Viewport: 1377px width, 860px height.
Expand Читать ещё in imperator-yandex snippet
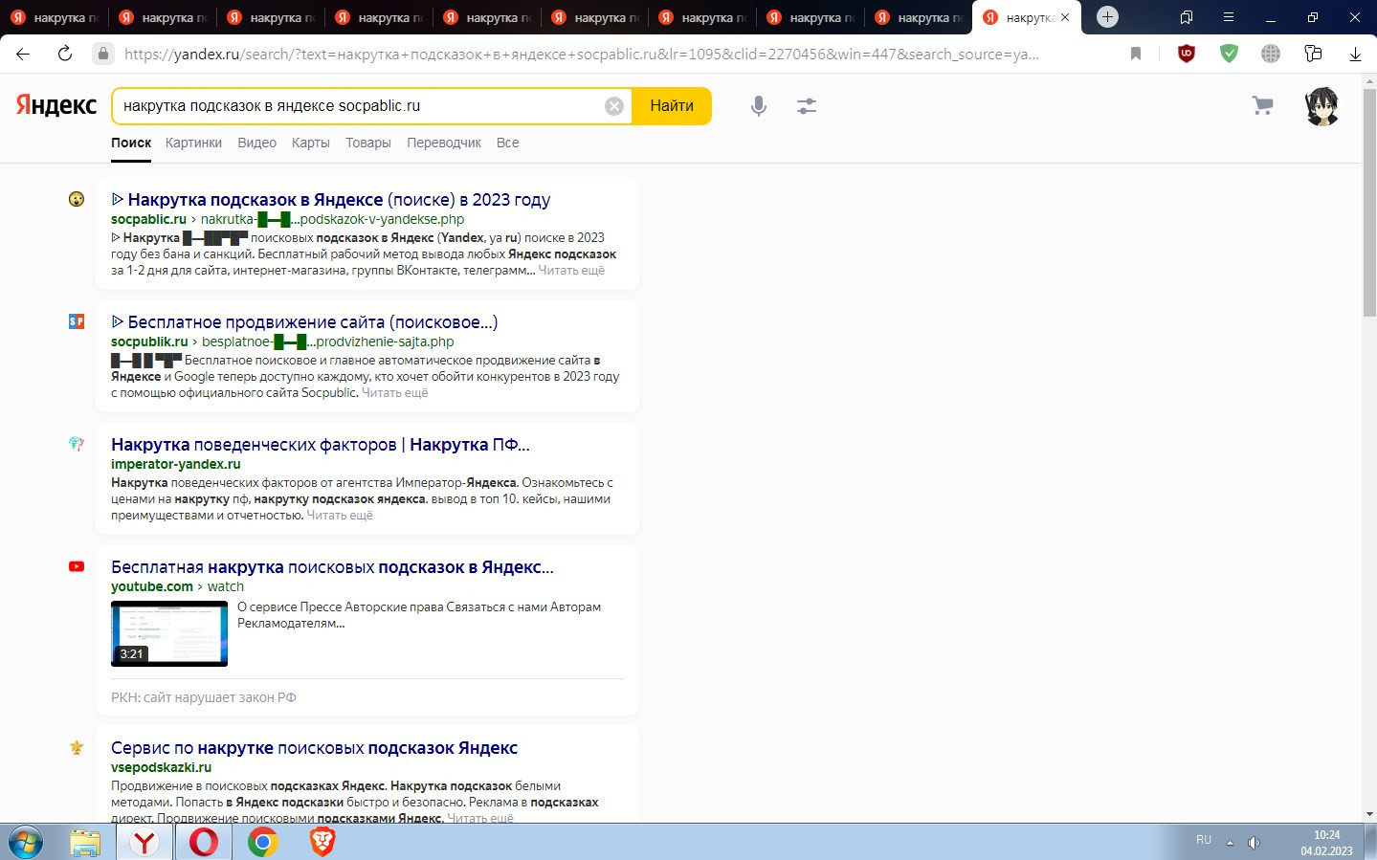click(x=340, y=516)
